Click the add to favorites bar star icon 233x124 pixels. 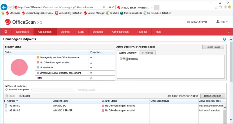point(3,13)
